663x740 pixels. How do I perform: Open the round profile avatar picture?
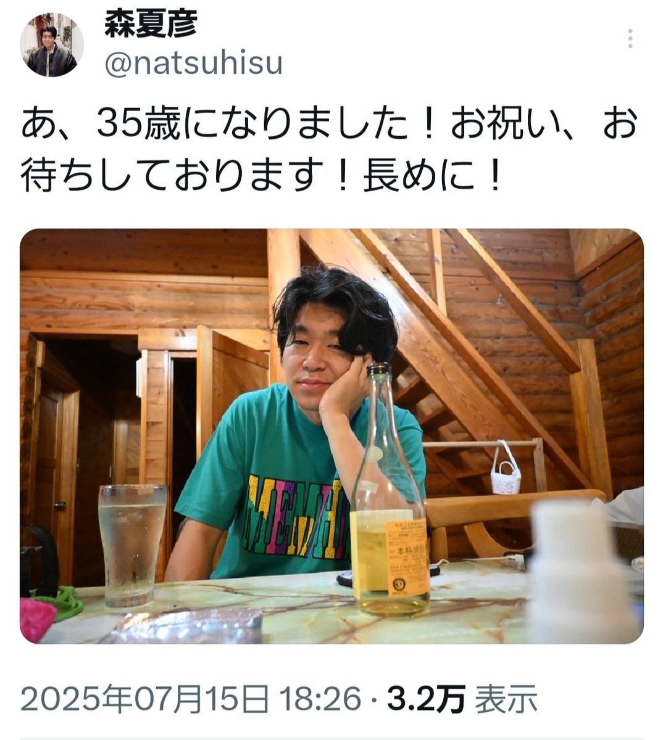coord(51,45)
